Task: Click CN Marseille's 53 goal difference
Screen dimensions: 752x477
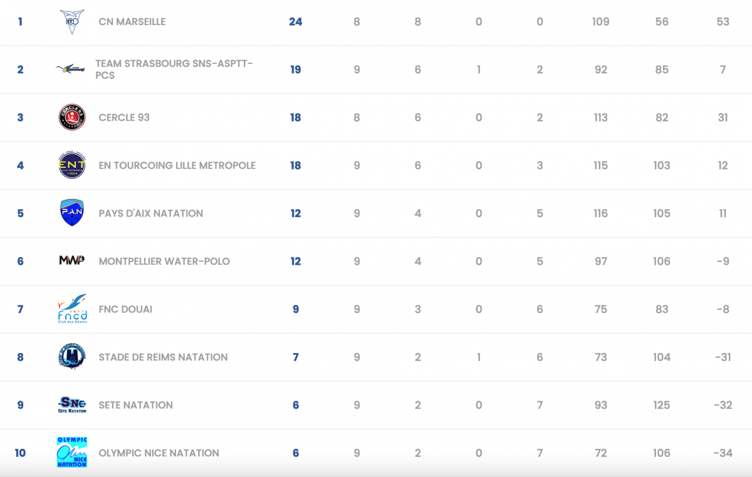Action: [x=723, y=22]
